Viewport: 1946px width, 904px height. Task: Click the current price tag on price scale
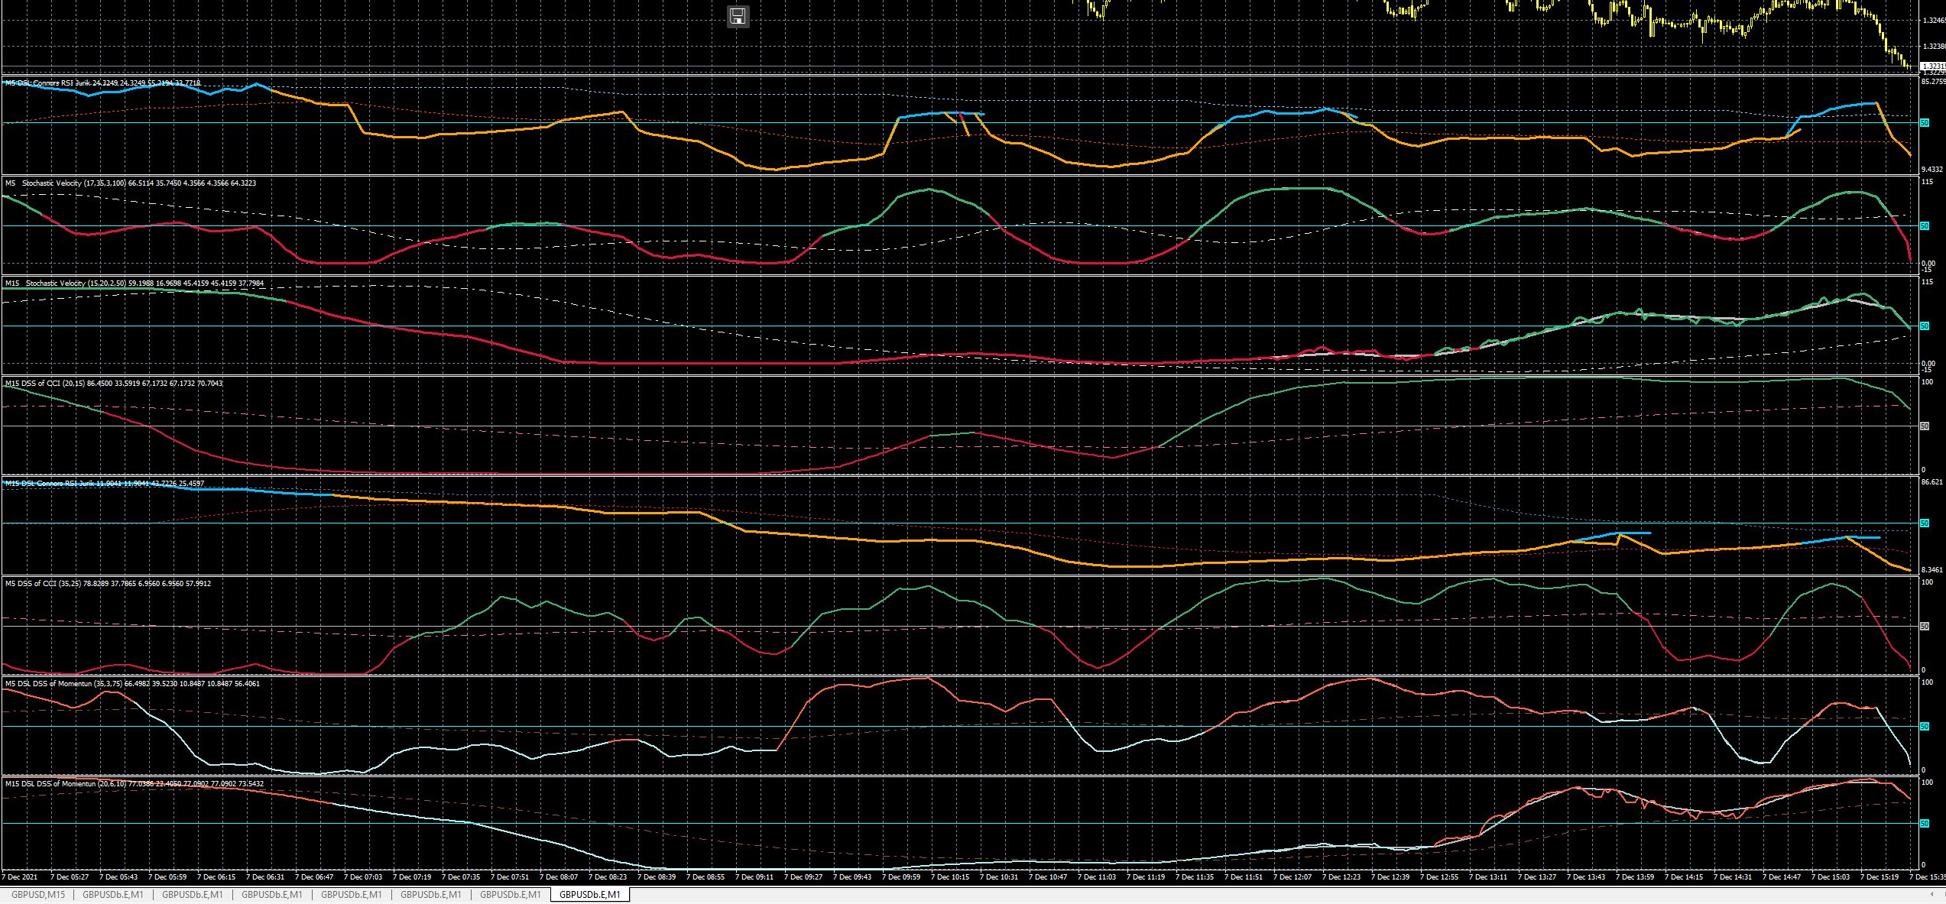coord(1932,66)
